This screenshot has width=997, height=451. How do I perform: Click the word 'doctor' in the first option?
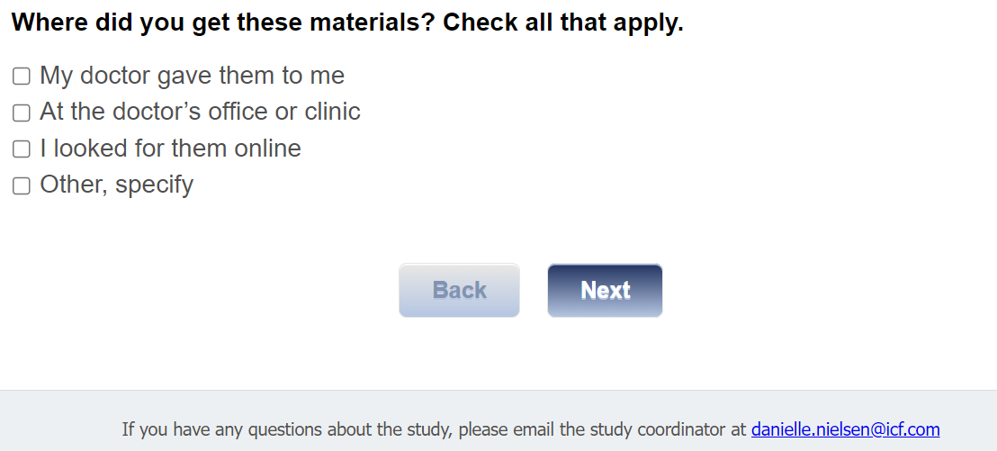point(115,76)
